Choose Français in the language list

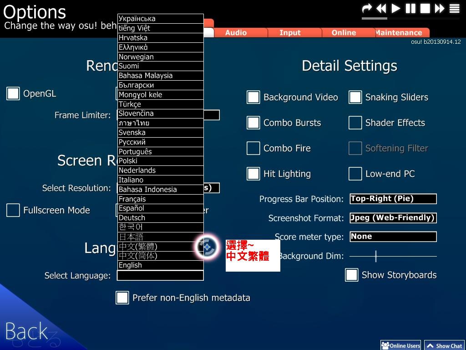(161, 199)
